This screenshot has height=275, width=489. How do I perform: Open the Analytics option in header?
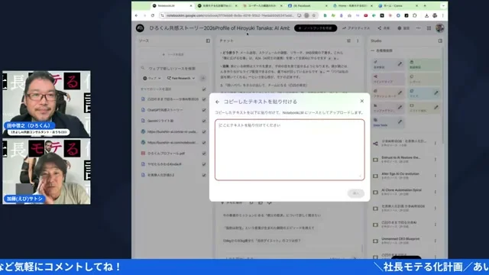click(x=356, y=28)
